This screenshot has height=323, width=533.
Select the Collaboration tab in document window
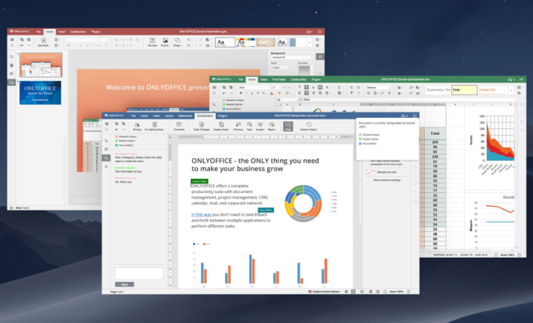pyautogui.click(x=205, y=116)
